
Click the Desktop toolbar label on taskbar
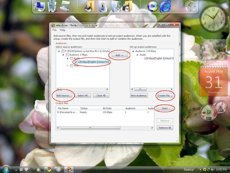point(189,170)
